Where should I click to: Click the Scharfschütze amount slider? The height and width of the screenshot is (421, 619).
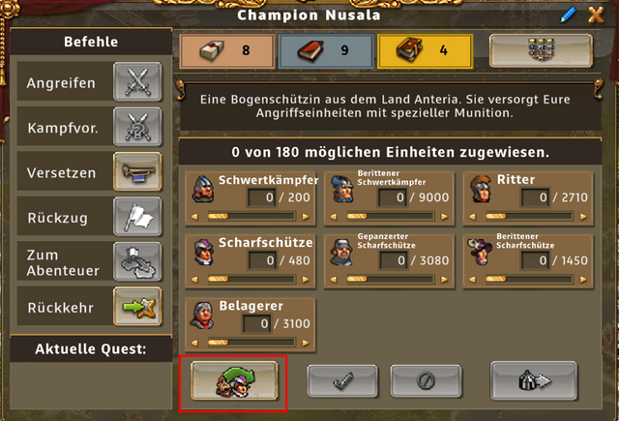[251, 280]
